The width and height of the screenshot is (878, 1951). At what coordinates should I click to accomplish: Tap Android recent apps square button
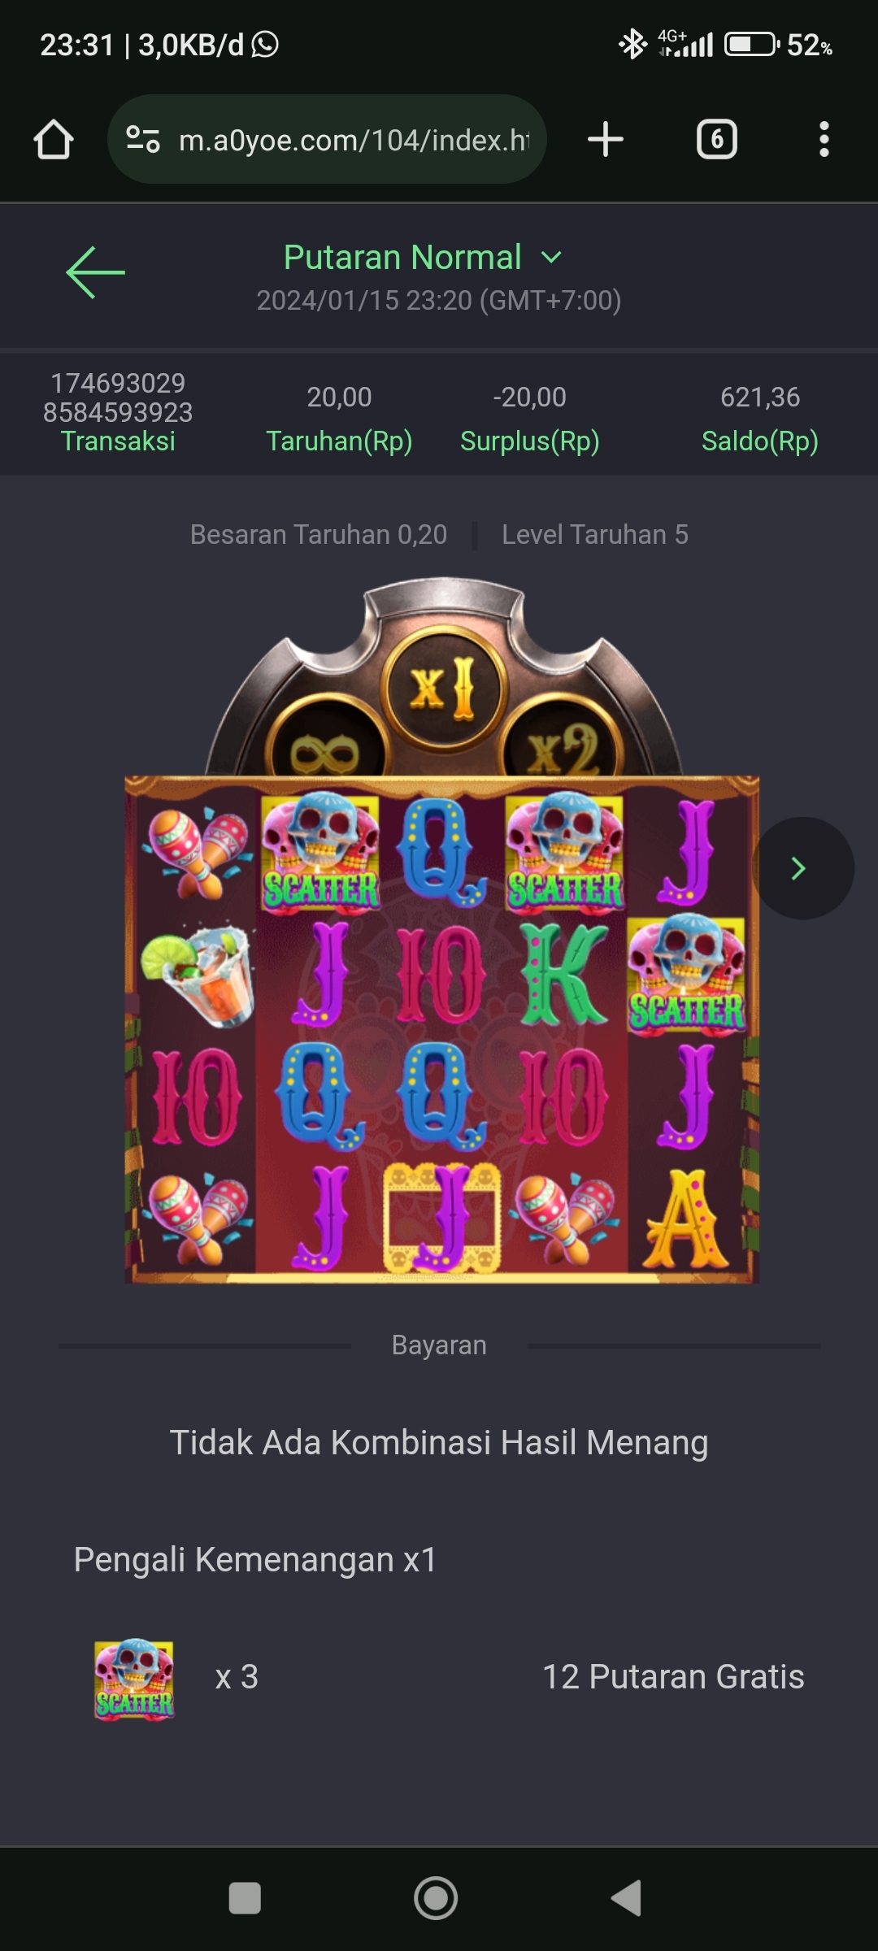pyautogui.click(x=245, y=1898)
